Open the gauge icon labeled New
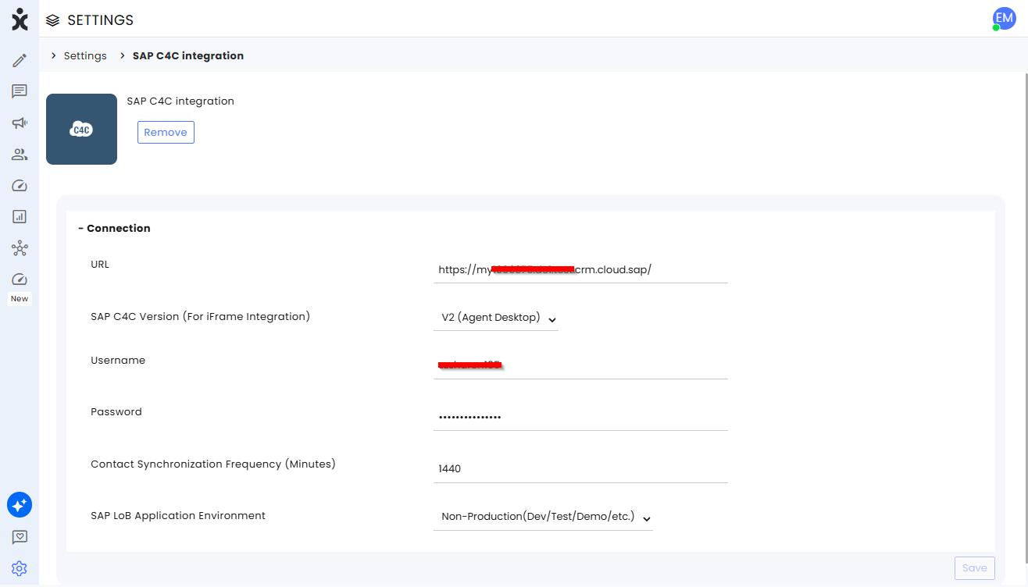This screenshot has height=587, width=1028. pos(20,279)
